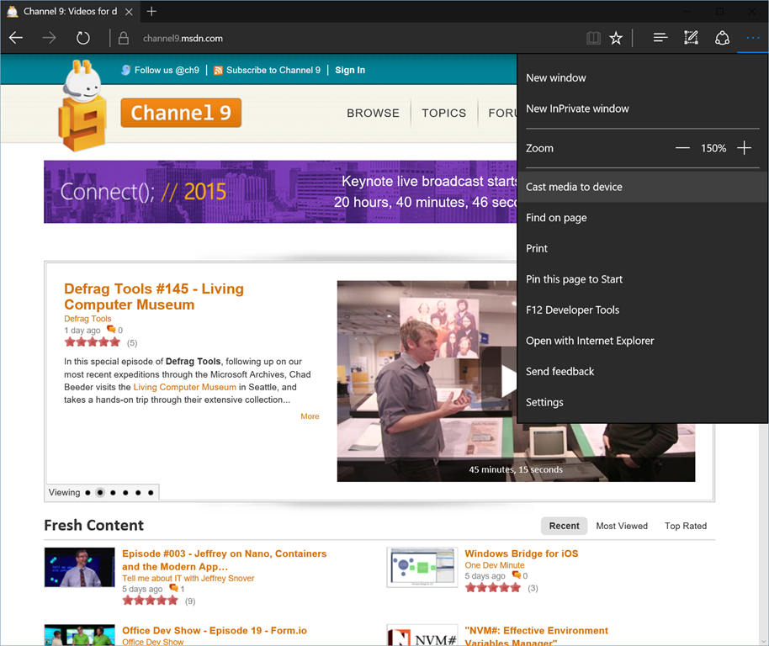Open Find on page
769x646 pixels.
(643, 218)
